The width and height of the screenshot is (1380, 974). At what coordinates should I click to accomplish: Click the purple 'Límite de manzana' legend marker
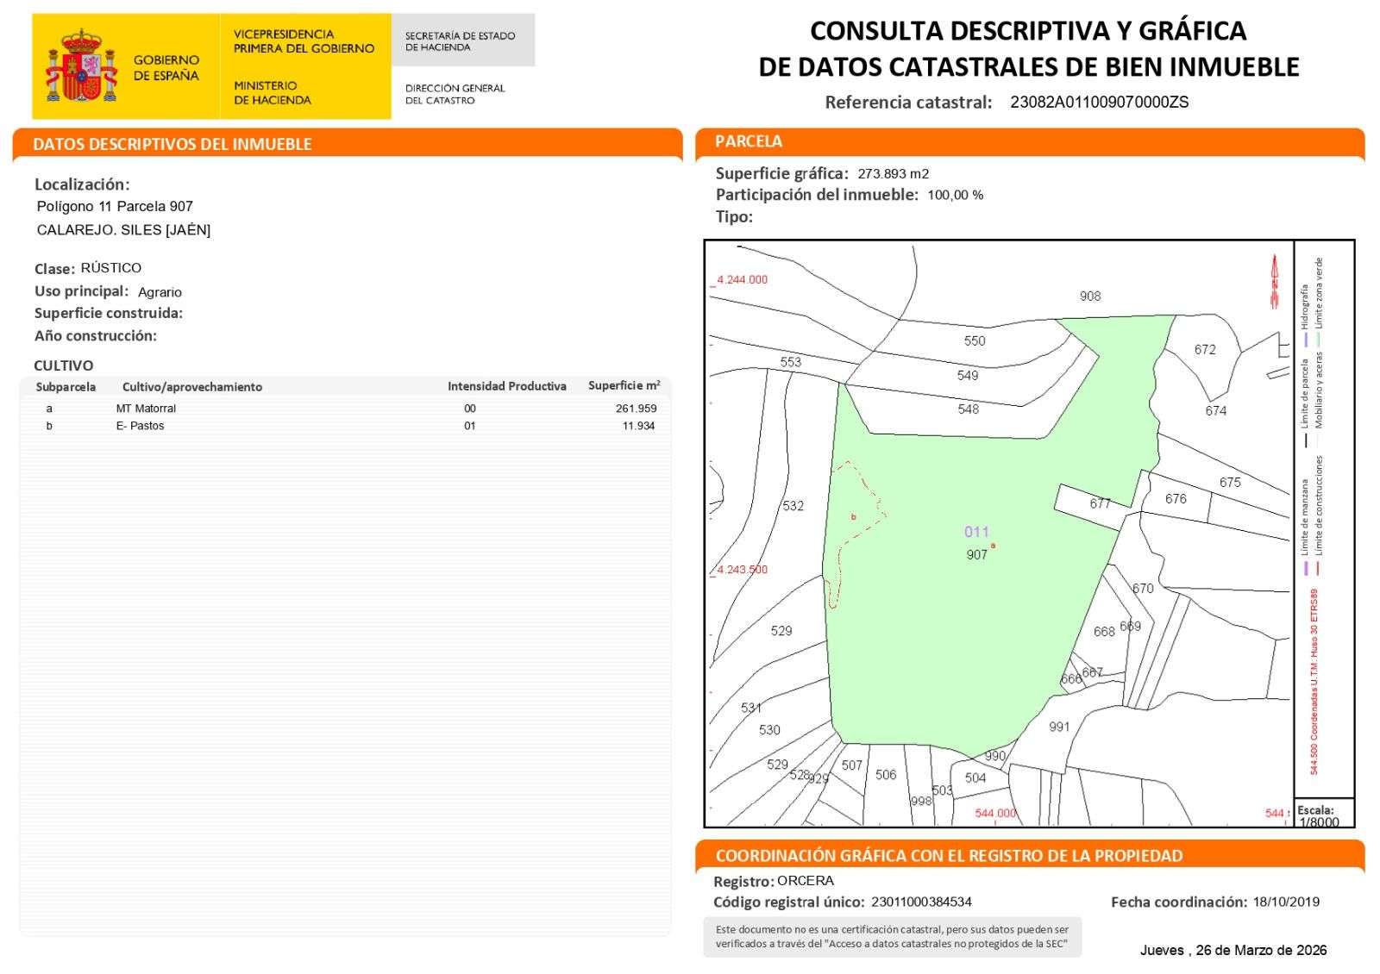coord(1306,568)
